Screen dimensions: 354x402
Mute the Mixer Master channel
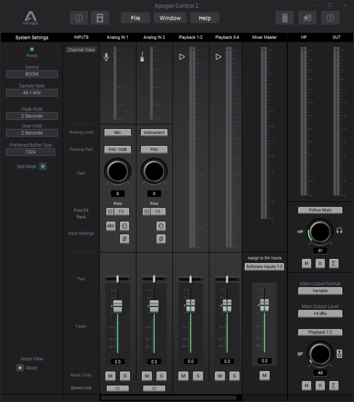click(264, 375)
